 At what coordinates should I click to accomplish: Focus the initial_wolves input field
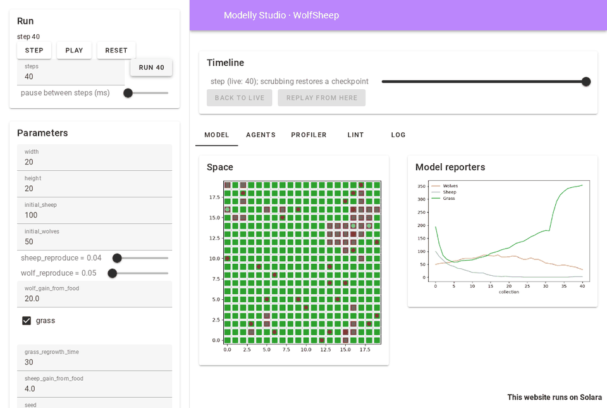pos(94,237)
